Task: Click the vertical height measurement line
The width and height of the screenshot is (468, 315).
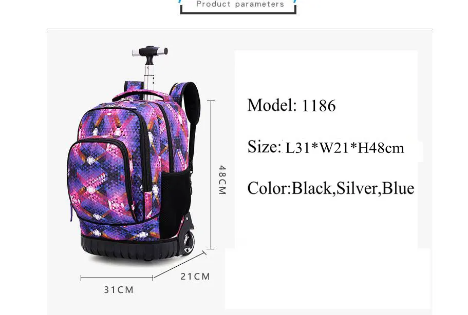Action: click(211, 175)
